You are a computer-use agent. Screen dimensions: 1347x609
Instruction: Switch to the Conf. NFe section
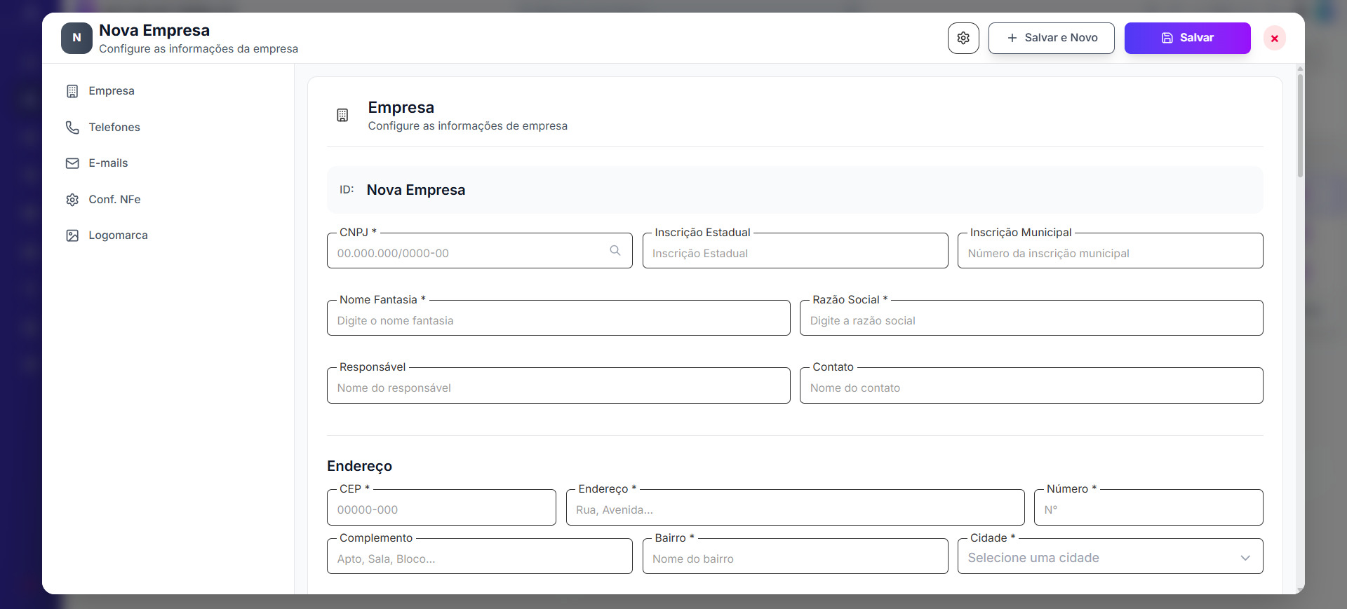114,200
